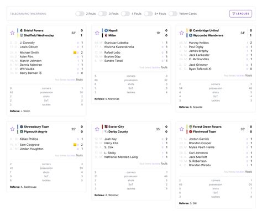Click the Sheffield Wednesday club crest

(x=22, y=35)
